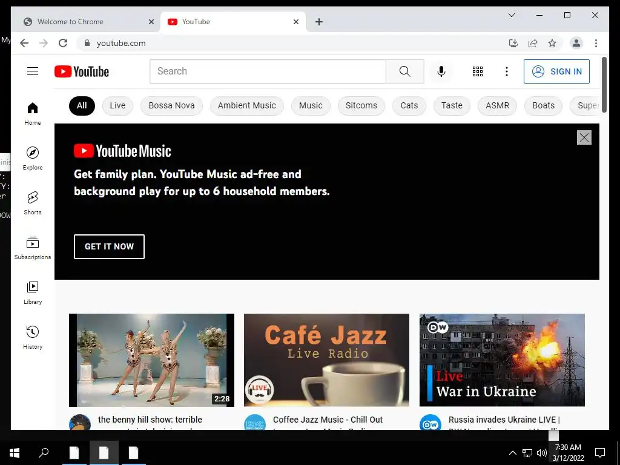Filter by Live chip
The height and width of the screenshot is (465, 620).
click(117, 105)
